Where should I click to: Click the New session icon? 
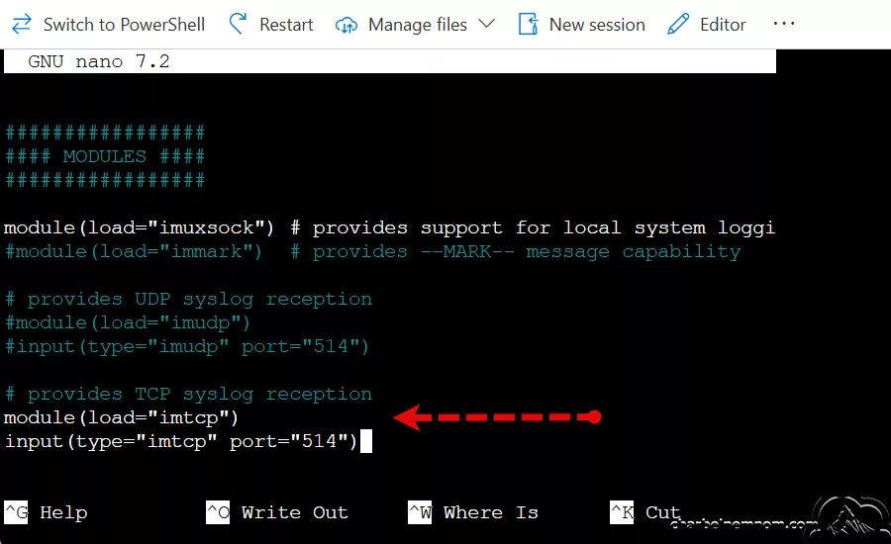[x=528, y=24]
